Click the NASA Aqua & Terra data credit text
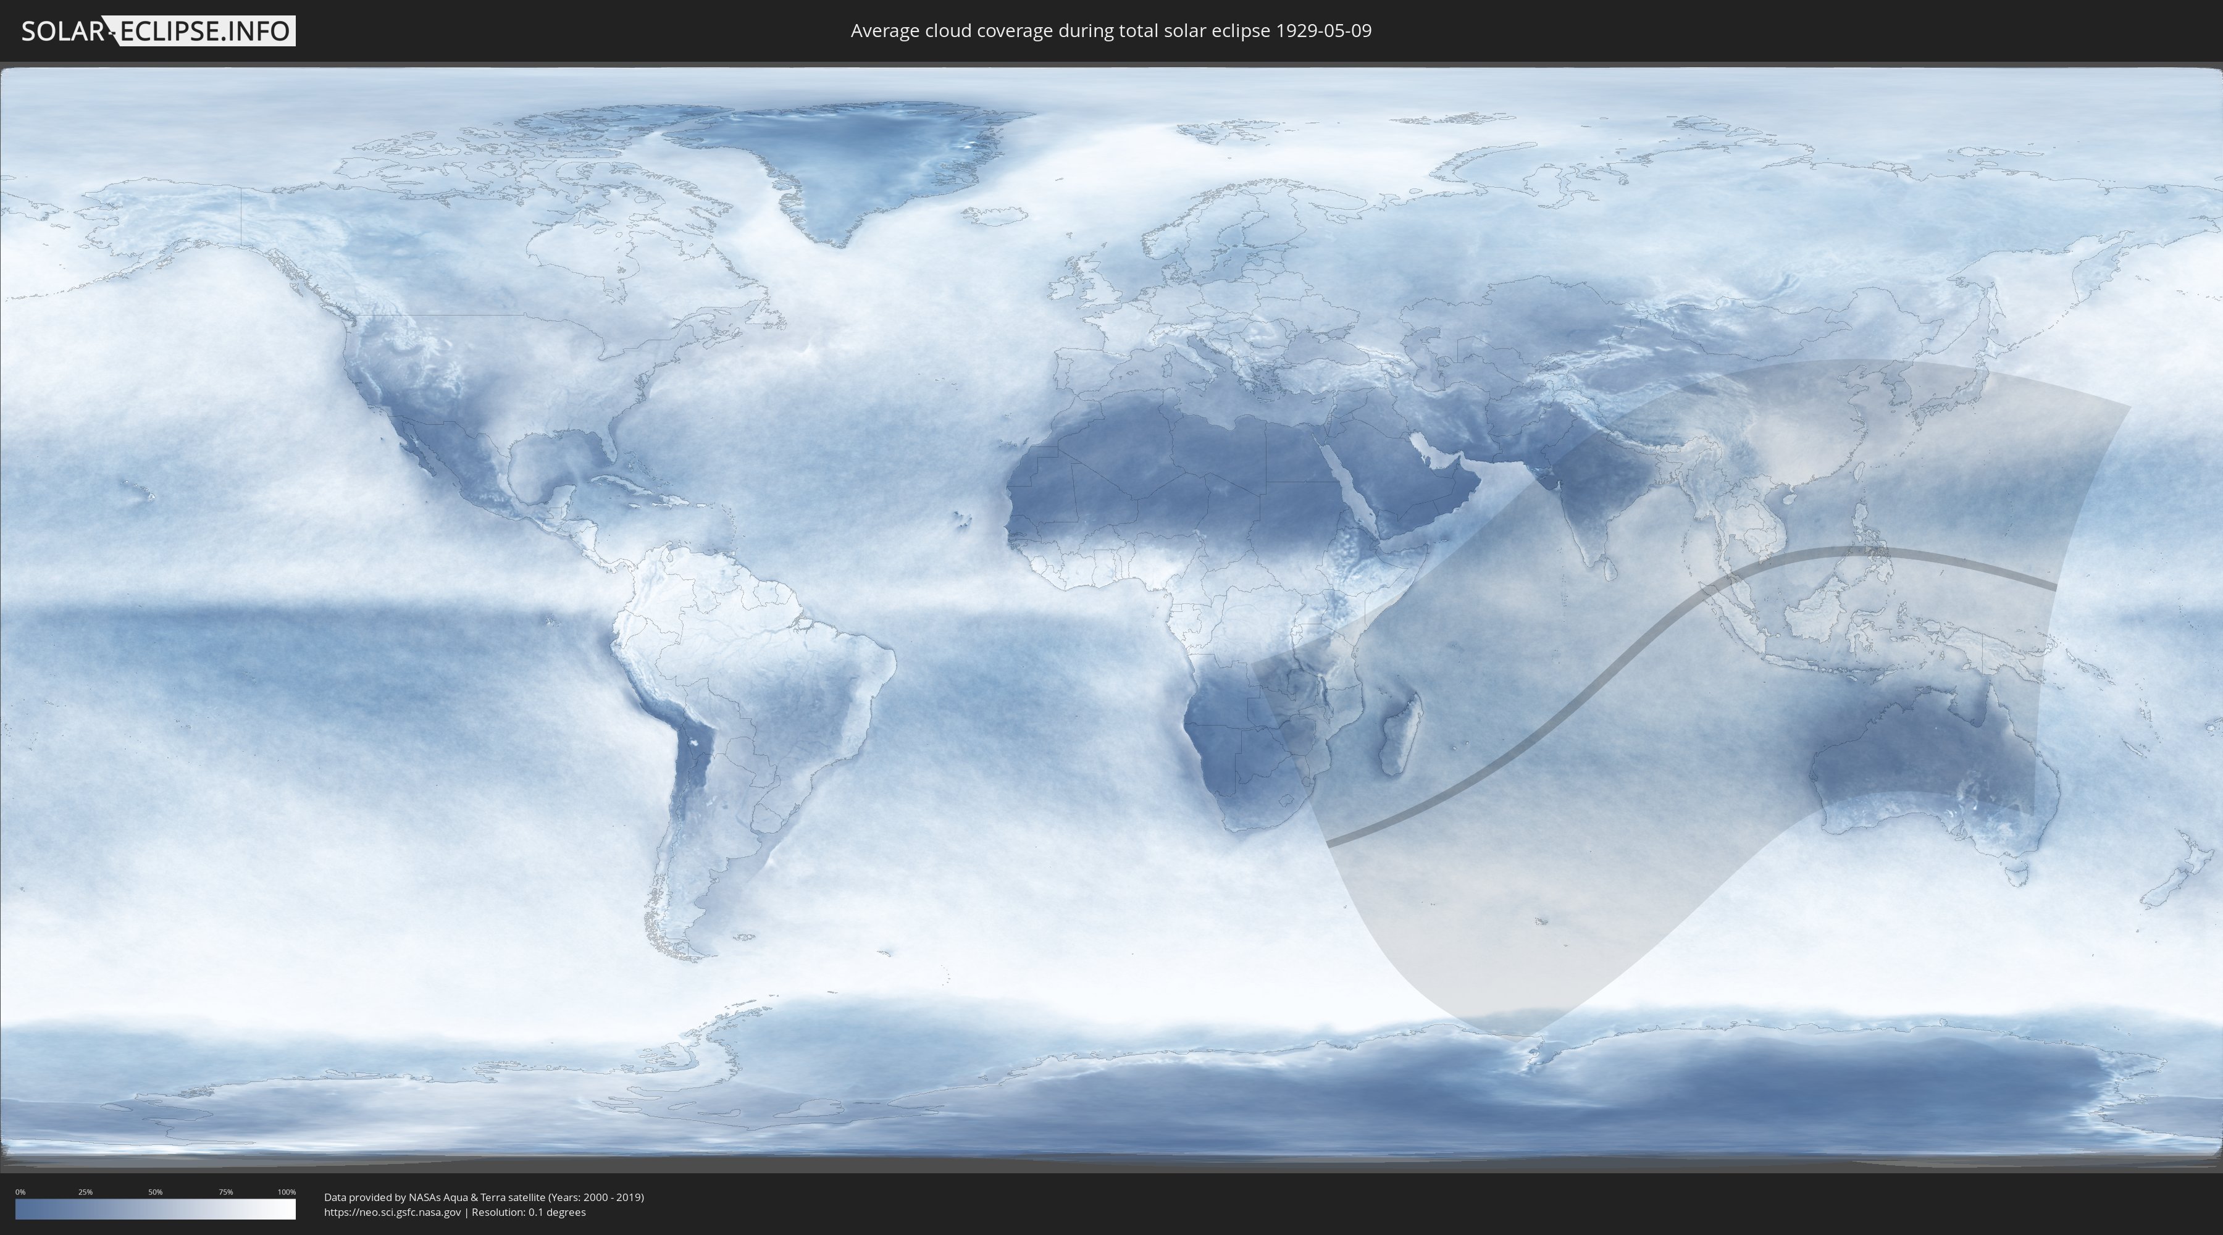 (x=484, y=1197)
